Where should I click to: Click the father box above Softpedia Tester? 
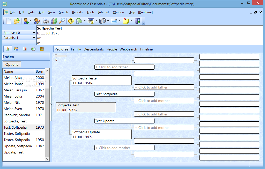[124, 67]
